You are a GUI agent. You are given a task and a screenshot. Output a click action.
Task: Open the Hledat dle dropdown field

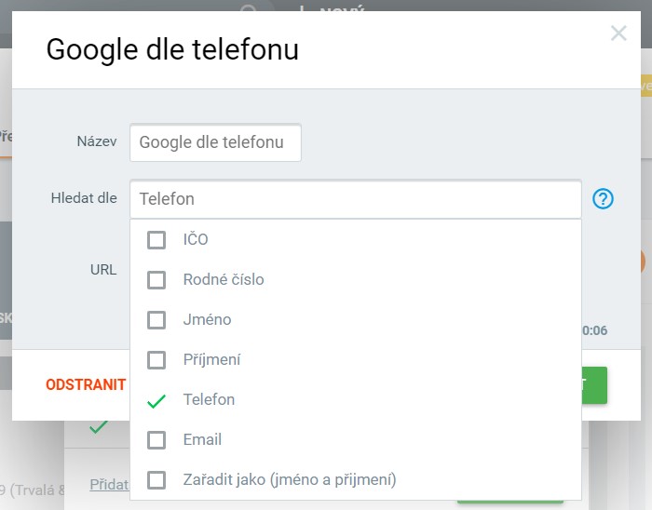pyautogui.click(x=355, y=198)
